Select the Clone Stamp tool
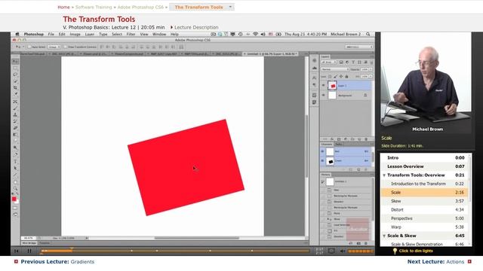This screenshot has height=271, width=483. click(15, 114)
